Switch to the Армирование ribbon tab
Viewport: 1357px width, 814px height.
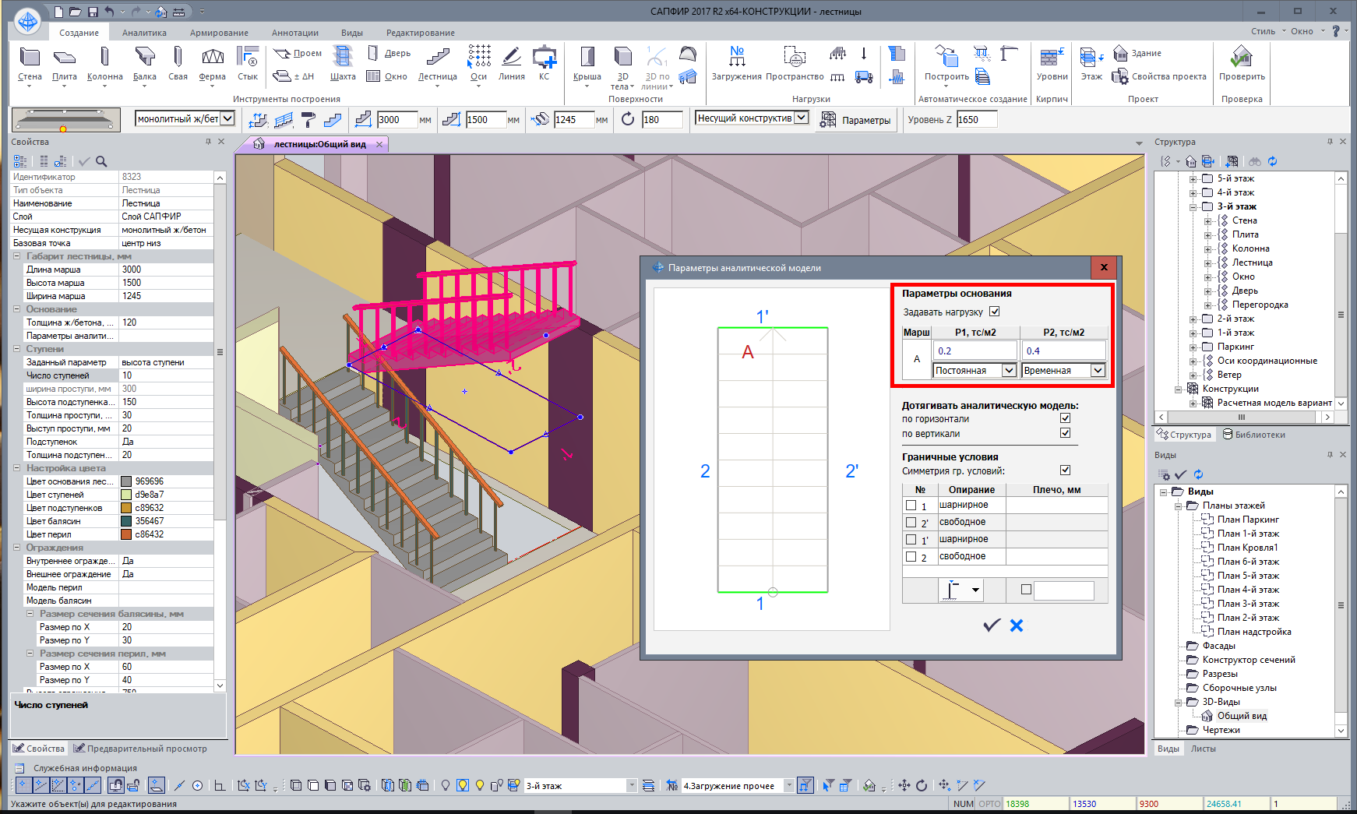tap(219, 33)
